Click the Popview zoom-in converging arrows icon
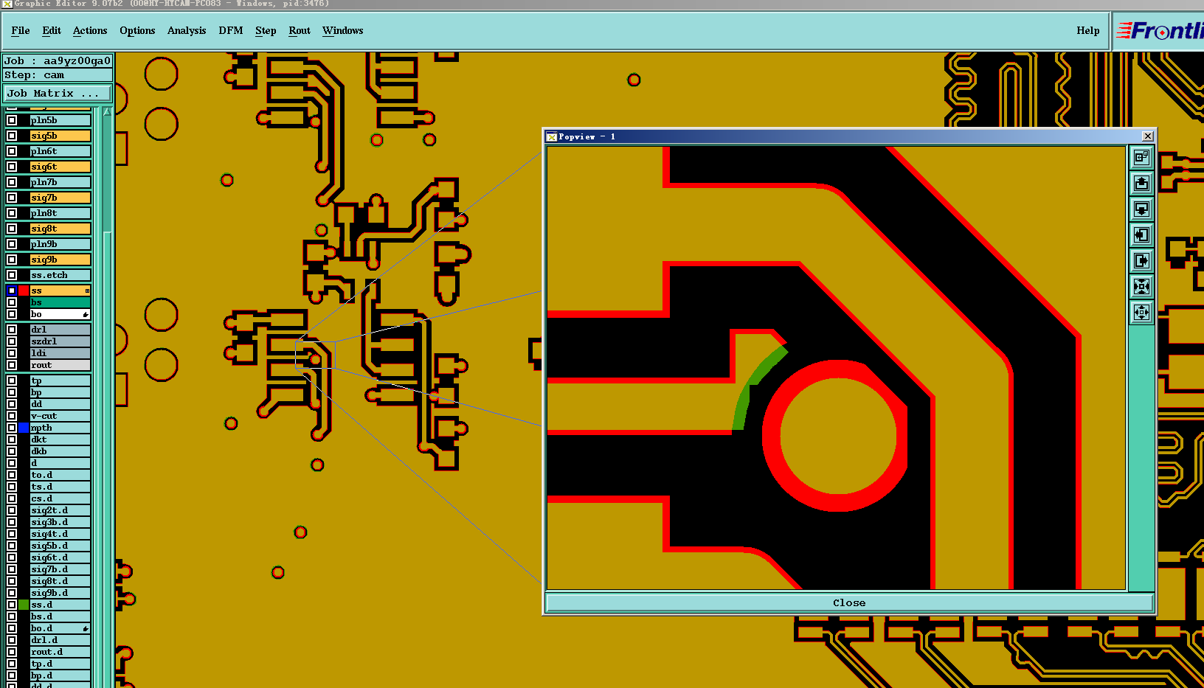This screenshot has width=1204, height=688. [1141, 287]
